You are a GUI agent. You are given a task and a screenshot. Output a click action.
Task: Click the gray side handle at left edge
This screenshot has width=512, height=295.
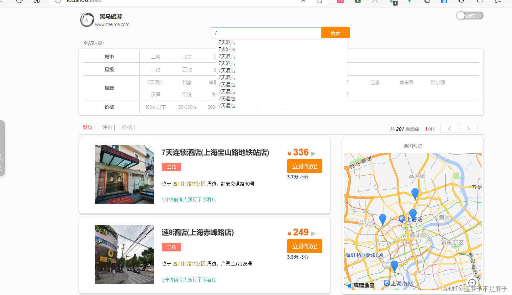point(2,148)
